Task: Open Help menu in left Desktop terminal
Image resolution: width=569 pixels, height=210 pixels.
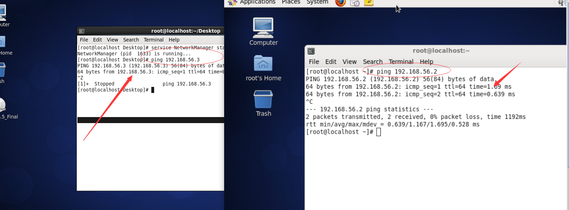Action: pyautogui.click(x=174, y=40)
